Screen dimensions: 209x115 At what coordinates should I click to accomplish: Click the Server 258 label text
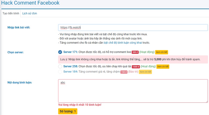[x=71, y=66]
